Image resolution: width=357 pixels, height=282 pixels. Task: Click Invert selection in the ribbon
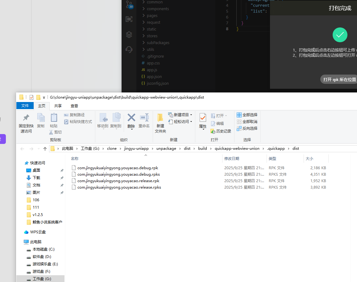(247, 129)
